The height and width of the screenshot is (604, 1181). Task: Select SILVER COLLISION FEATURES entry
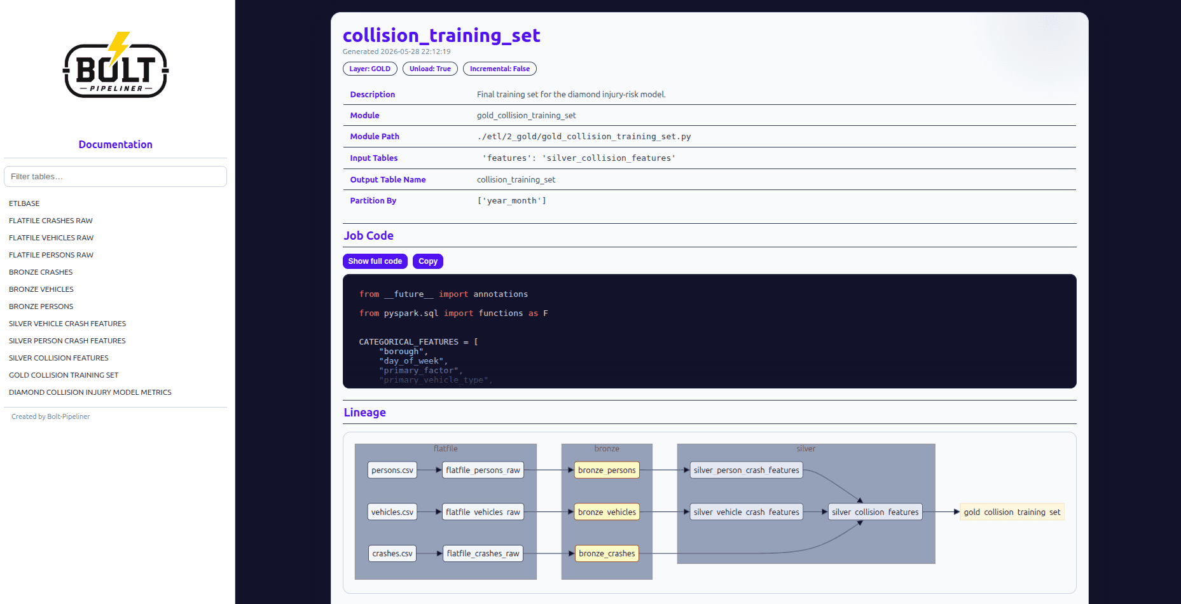point(59,358)
